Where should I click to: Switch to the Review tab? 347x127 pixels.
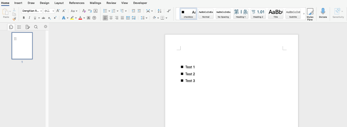pyautogui.click(x=111, y=3)
